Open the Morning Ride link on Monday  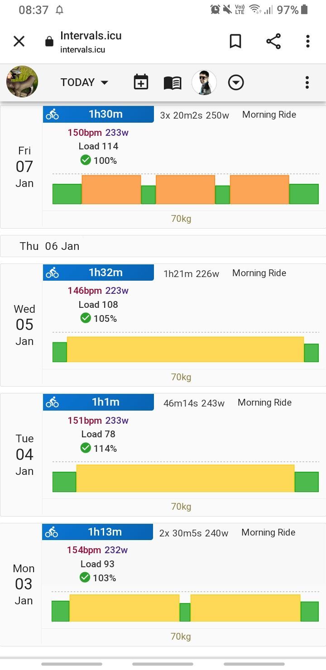268,533
